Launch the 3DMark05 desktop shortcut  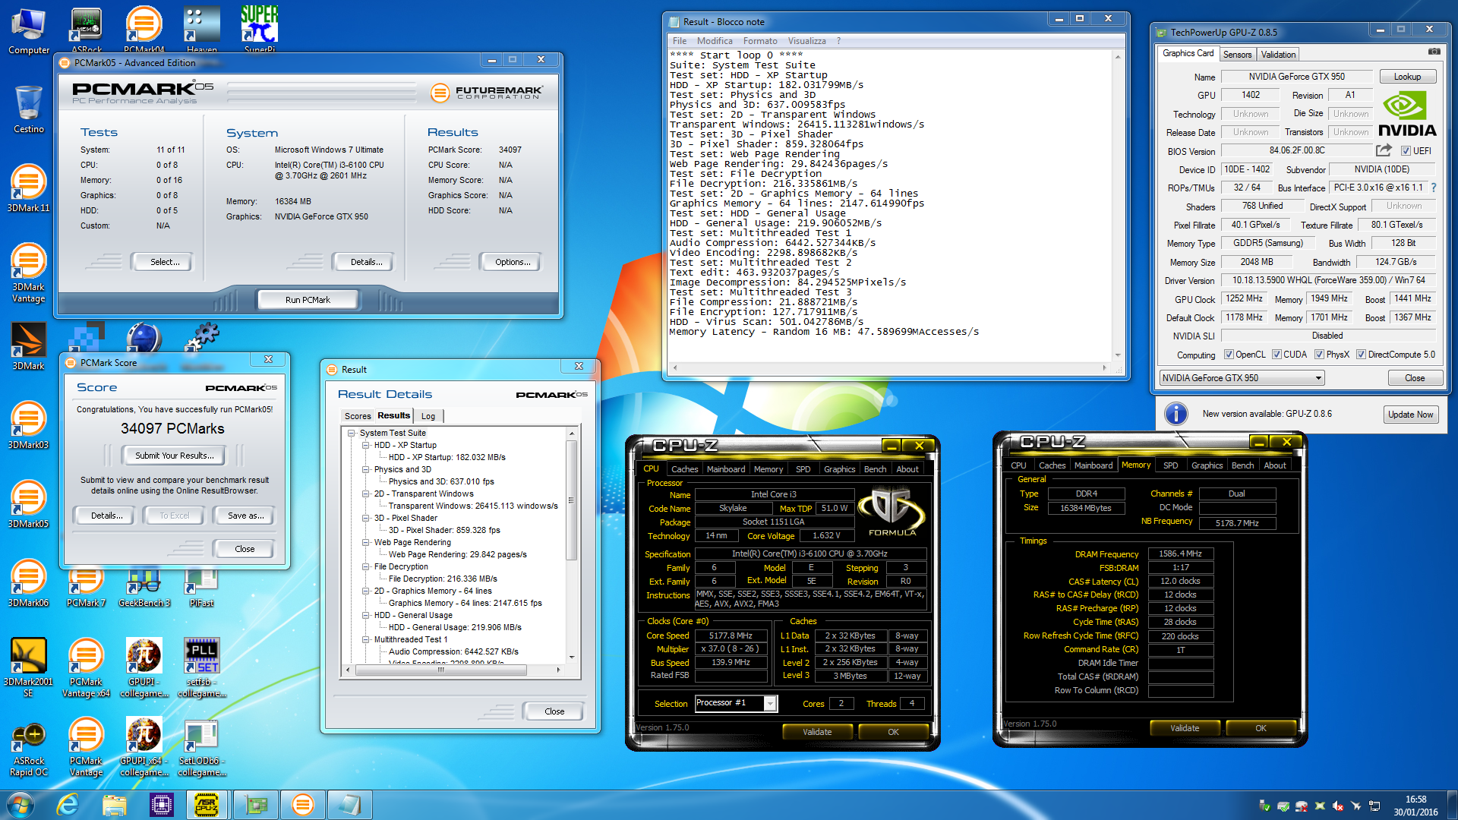coord(29,504)
